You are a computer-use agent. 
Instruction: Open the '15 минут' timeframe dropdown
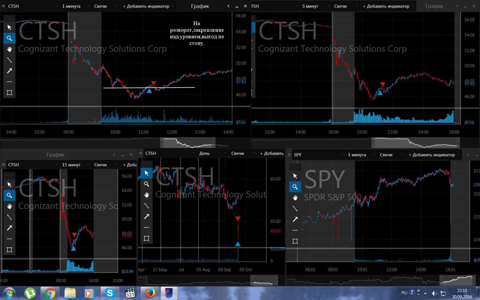[x=75, y=165]
